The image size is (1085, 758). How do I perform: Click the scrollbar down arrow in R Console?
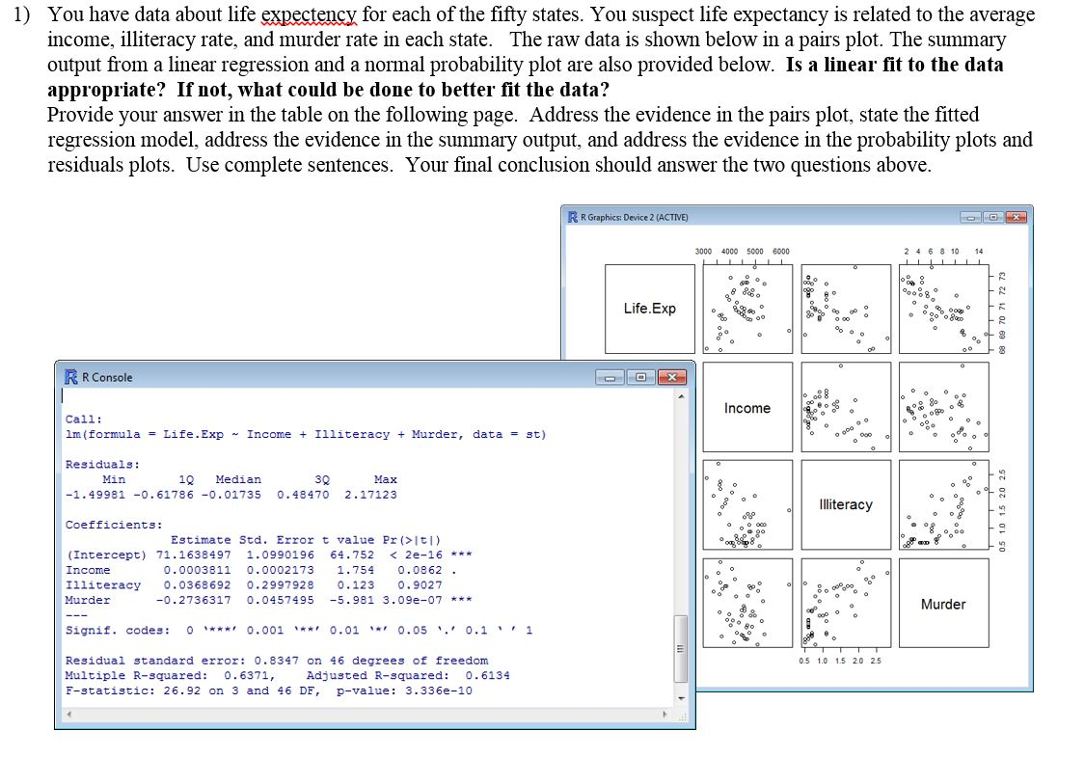point(680,696)
